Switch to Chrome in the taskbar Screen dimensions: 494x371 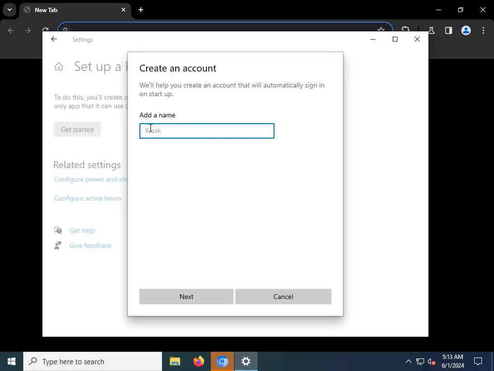pyautogui.click(x=222, y=361)
